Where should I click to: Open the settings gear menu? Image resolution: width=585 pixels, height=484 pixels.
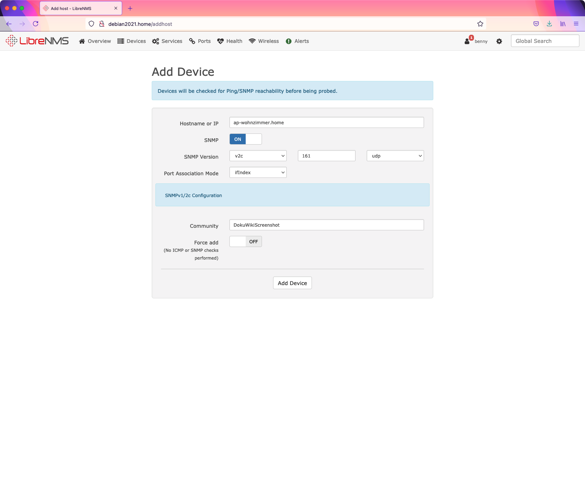(x=499, y=41)
